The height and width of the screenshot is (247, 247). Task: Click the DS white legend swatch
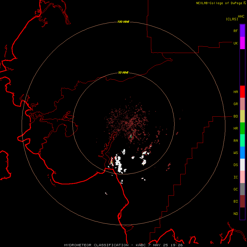click(242, 165)
